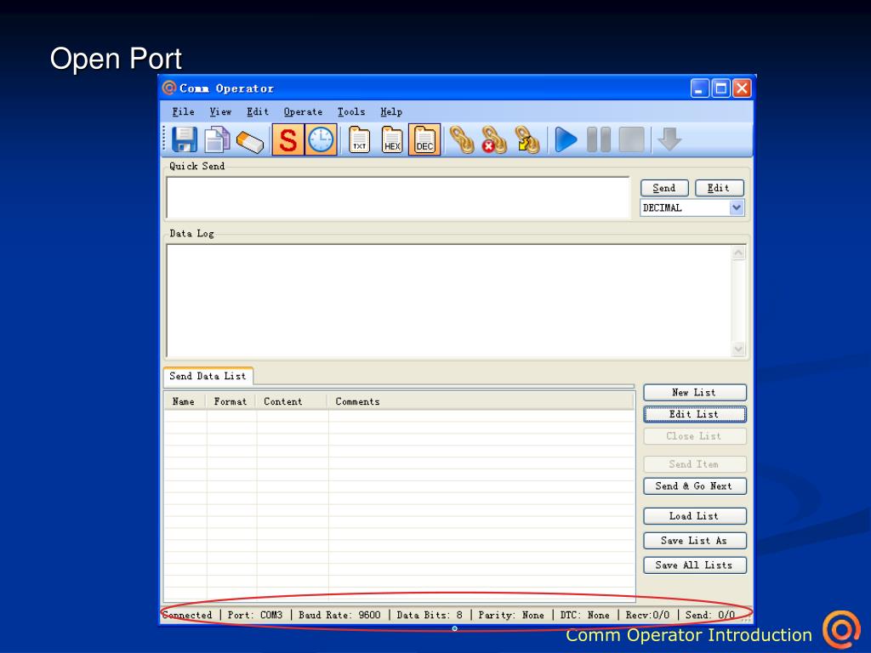Image resolution: width=871 pixels, height=653 pixels.
Task: Minimize the Comm Operator window
Action: click(700, 88)
